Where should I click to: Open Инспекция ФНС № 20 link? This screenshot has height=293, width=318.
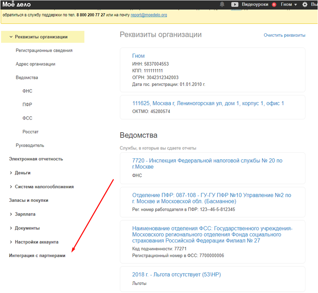(207, 164)
